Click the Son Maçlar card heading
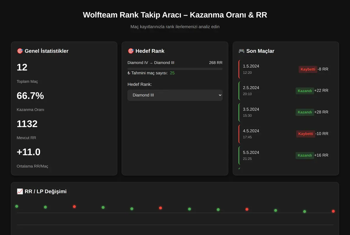Image resolution: width=350 pixels, height=235 pixels. (x=256, y=51)
